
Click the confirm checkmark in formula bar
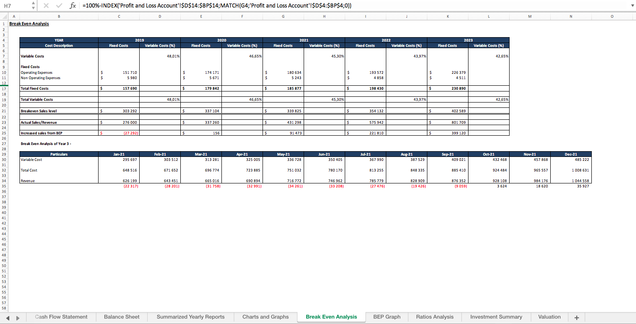pos(59,6)
